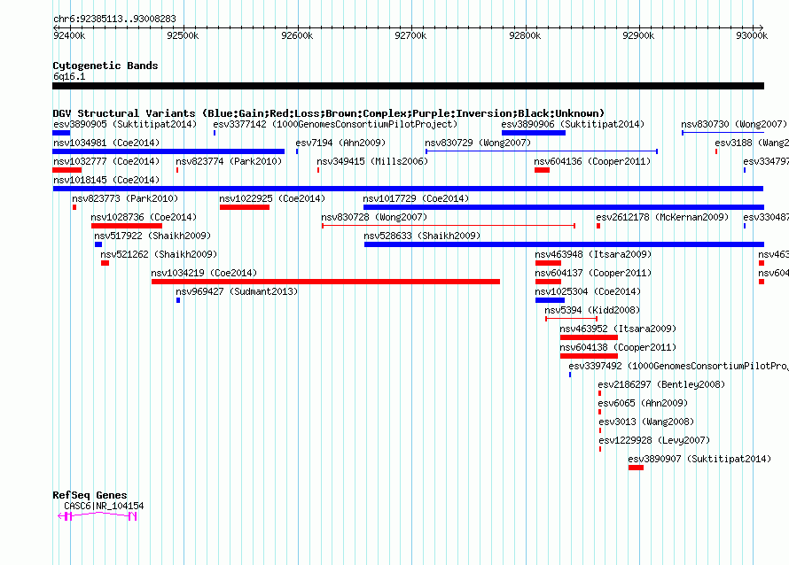789x565 pixels.
Task: Open nsv1028736 (Coe2014) variant label
Action: click(144, 217)
